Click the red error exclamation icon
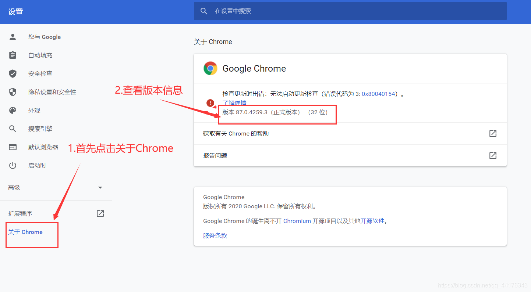This screenshot has height=292, width=531. click(x=210, y=103)
